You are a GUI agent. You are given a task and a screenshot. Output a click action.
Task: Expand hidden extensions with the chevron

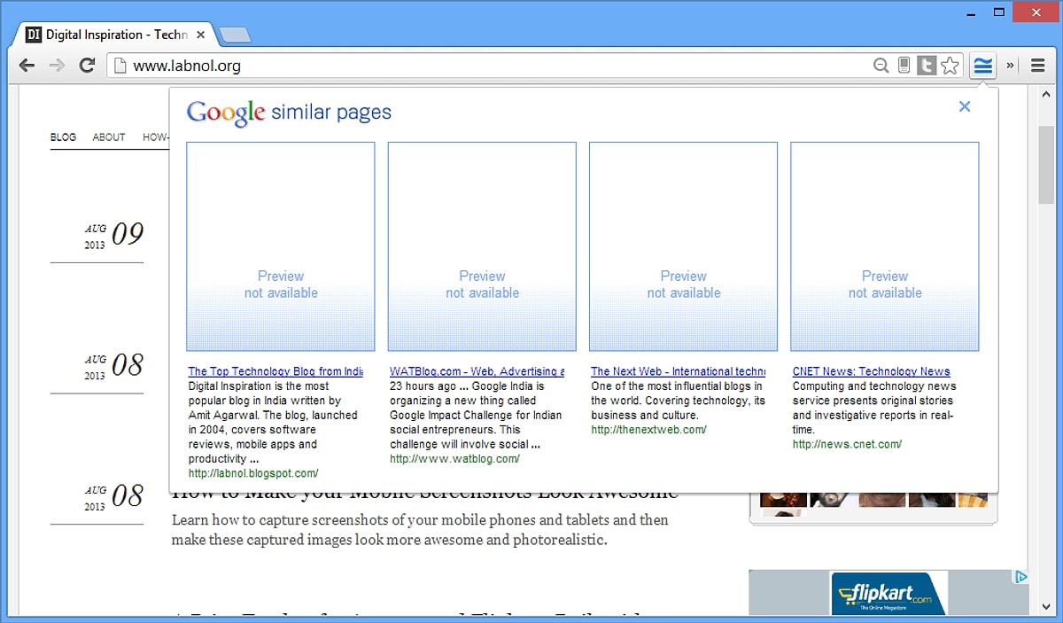[1011, 66]
